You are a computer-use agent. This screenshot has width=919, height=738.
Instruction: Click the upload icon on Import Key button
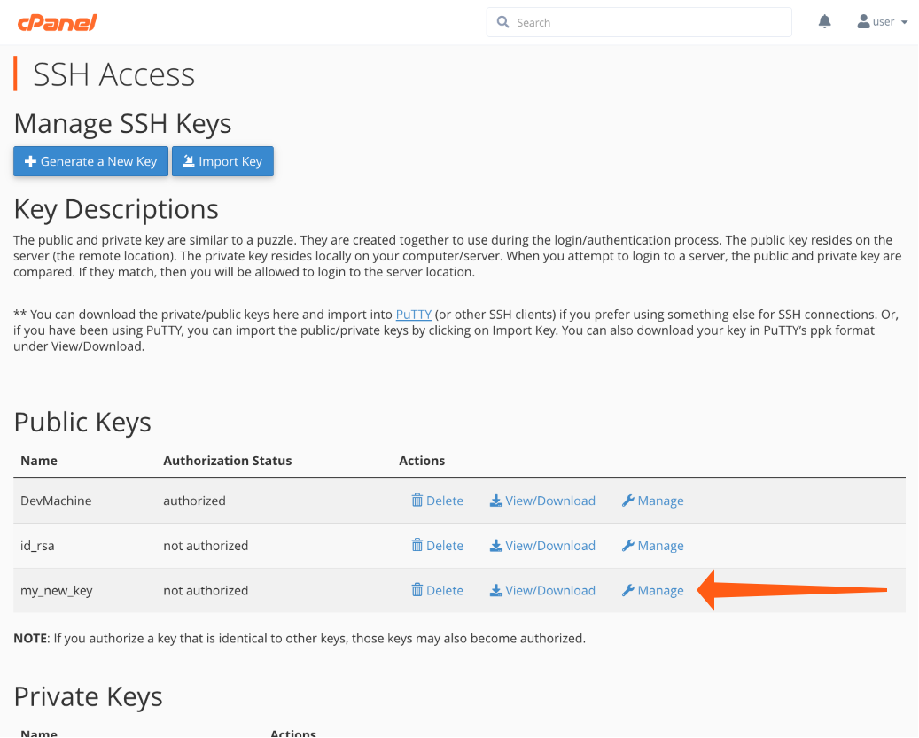(x=187, y=161)
